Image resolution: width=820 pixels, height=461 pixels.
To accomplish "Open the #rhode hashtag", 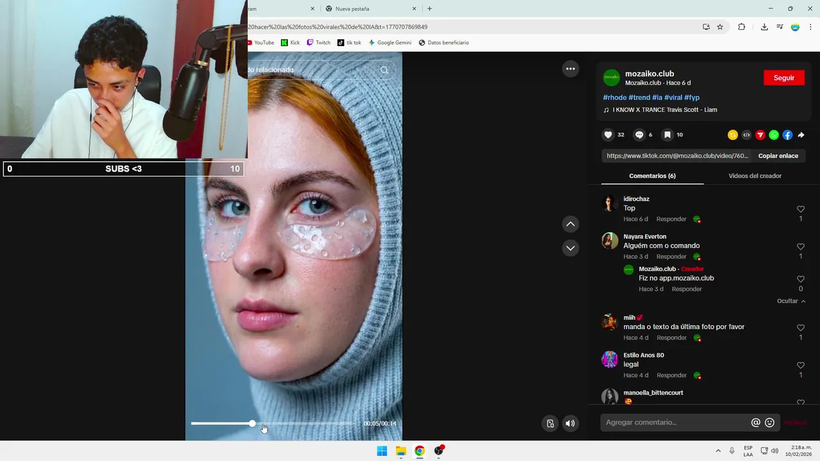I will coord(614,97).
